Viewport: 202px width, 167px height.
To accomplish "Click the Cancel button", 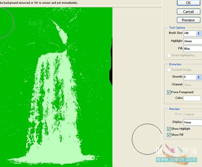I will [x=189, y=12].
